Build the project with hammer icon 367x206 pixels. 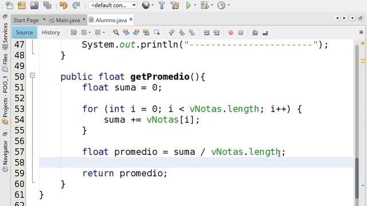point(162,5)
